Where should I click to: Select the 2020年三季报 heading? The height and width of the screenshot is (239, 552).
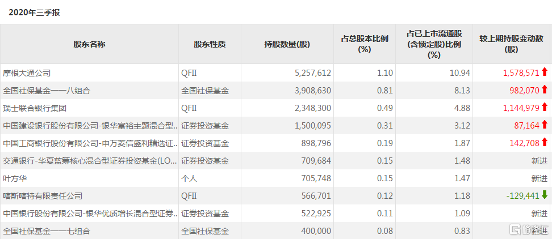coord(34,12)
